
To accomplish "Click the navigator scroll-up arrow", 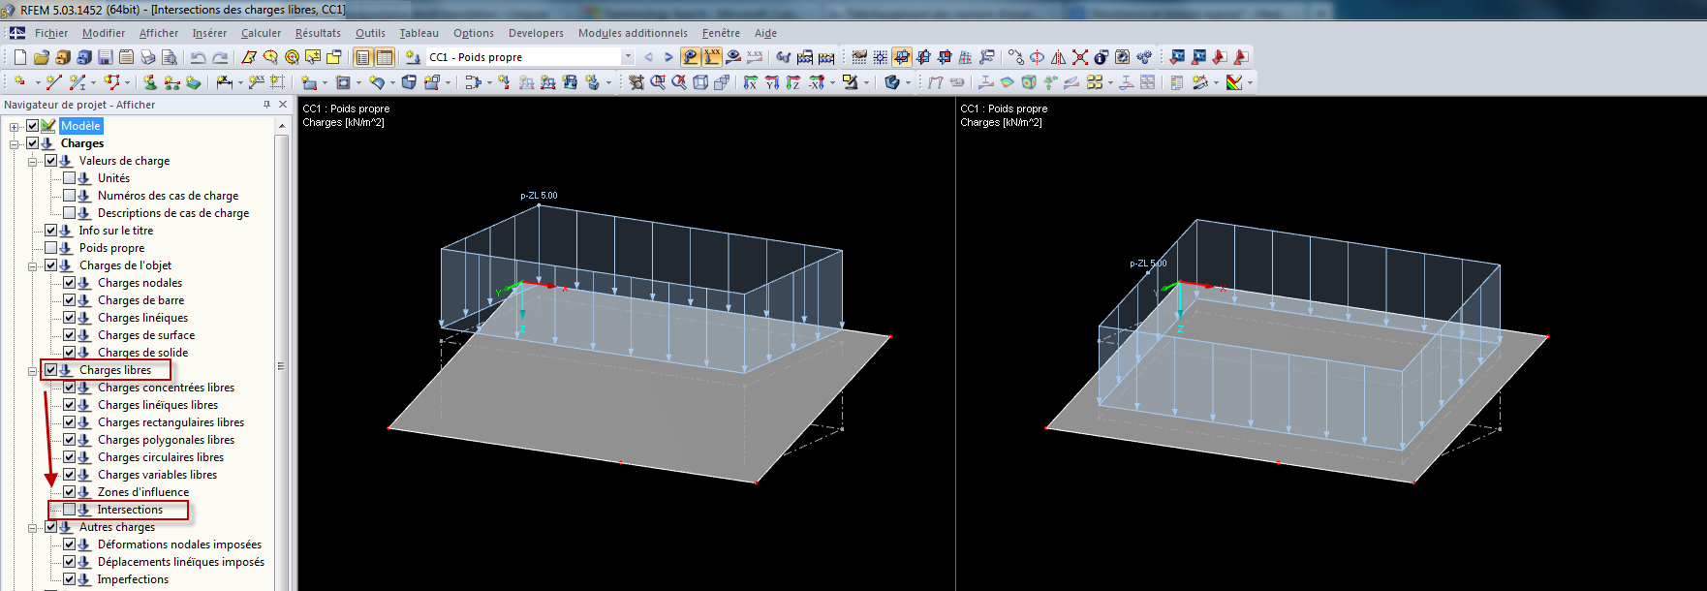I will point(282,126).
